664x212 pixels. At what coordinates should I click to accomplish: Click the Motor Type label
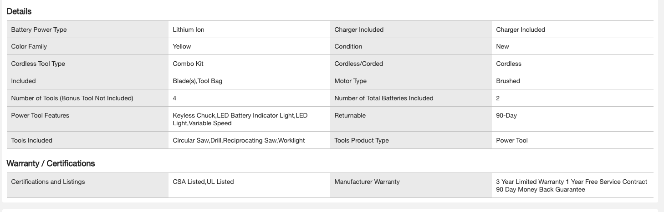350,81
